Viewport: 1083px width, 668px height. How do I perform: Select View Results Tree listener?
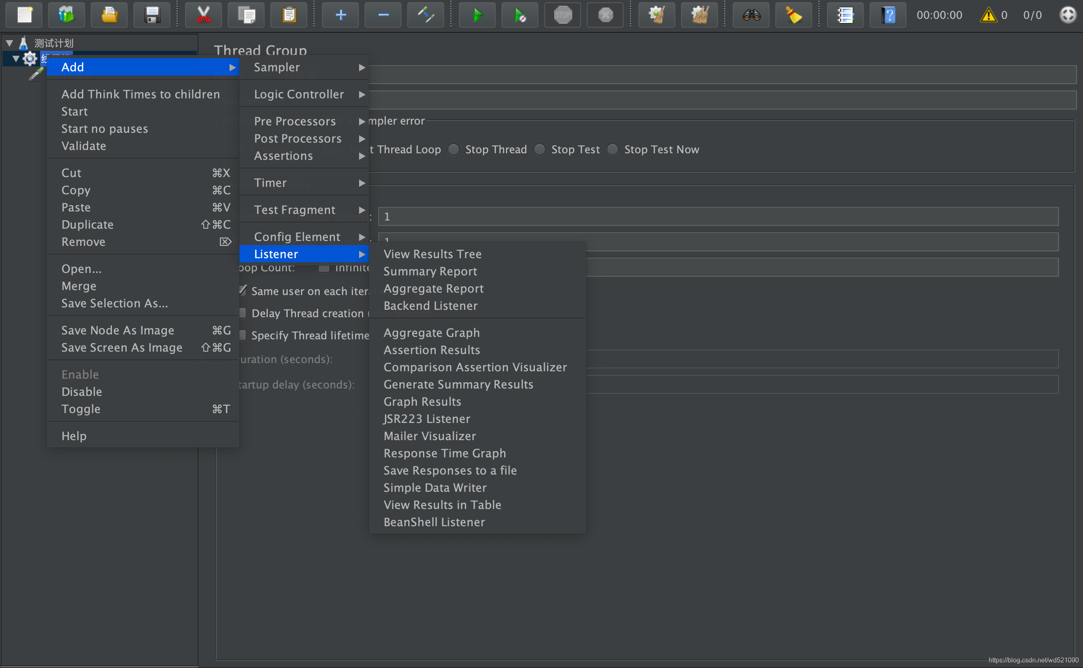click(432, 254)
